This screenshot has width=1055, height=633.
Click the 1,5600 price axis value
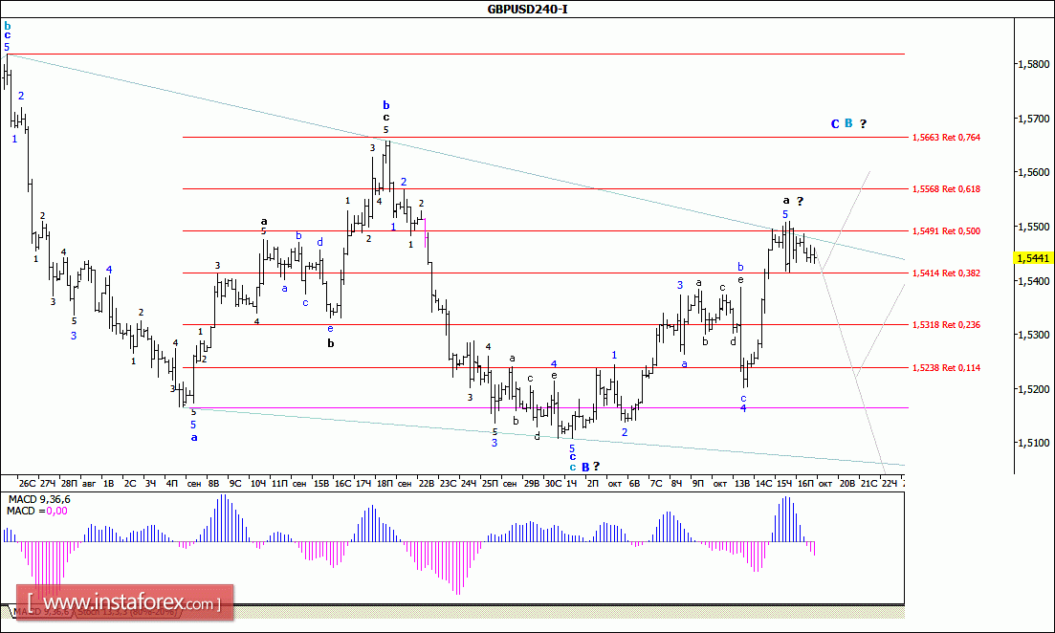pyautogui.click(x=1033, y=172)
